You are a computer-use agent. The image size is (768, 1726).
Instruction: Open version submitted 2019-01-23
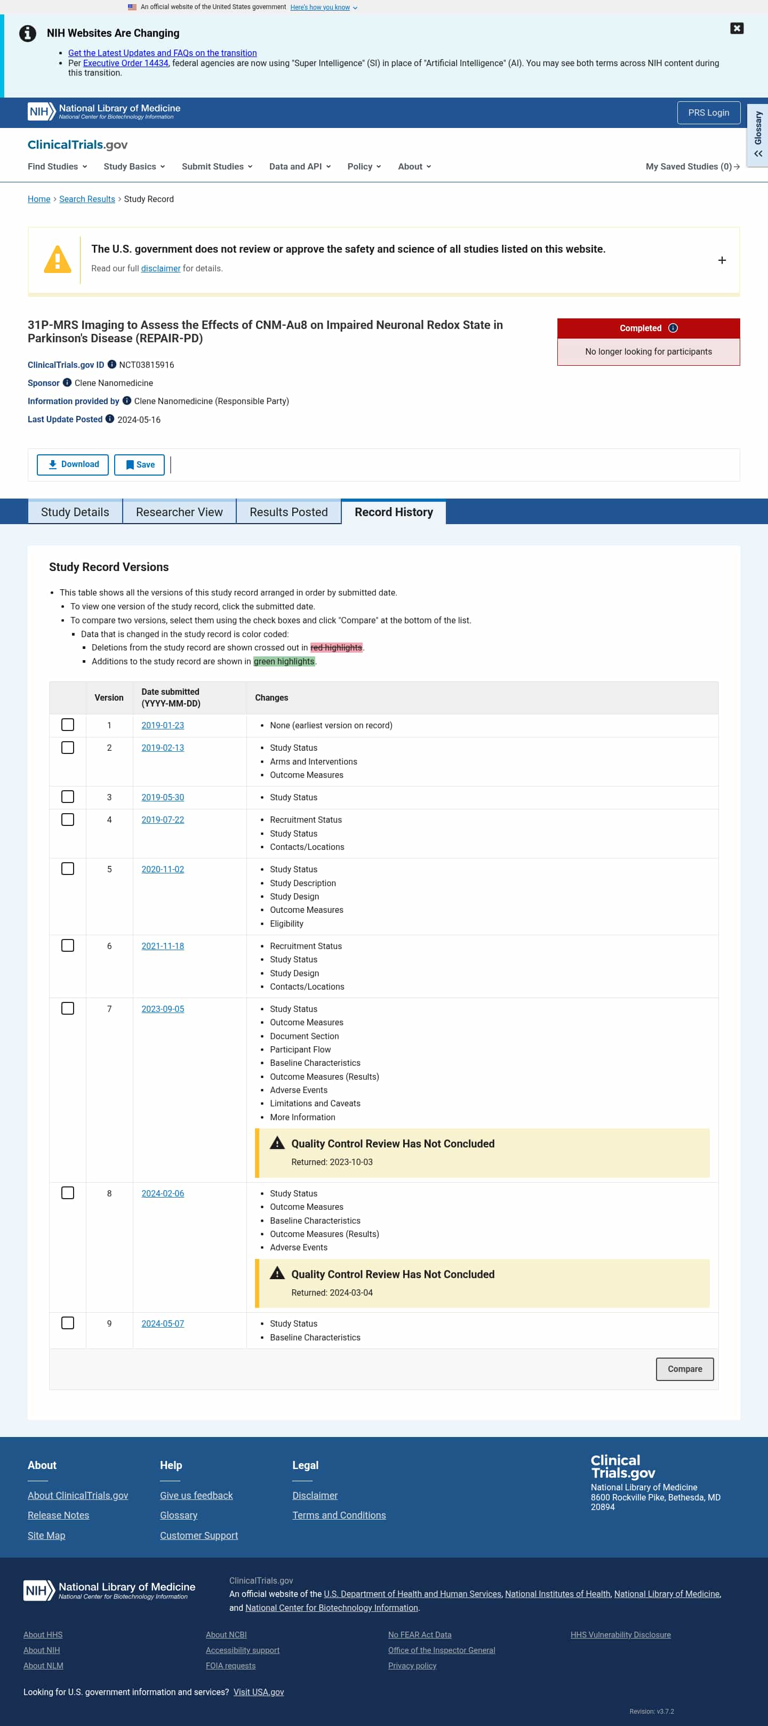point(163,725)
